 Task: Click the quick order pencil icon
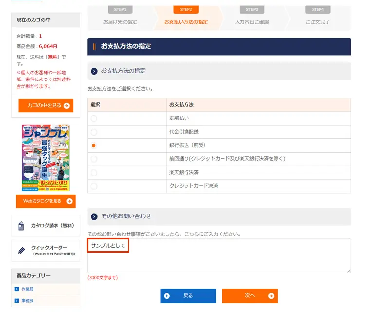tap(21, 251)
